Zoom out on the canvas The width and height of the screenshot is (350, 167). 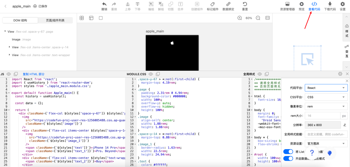pyautogui.click(x=258, y=18)
